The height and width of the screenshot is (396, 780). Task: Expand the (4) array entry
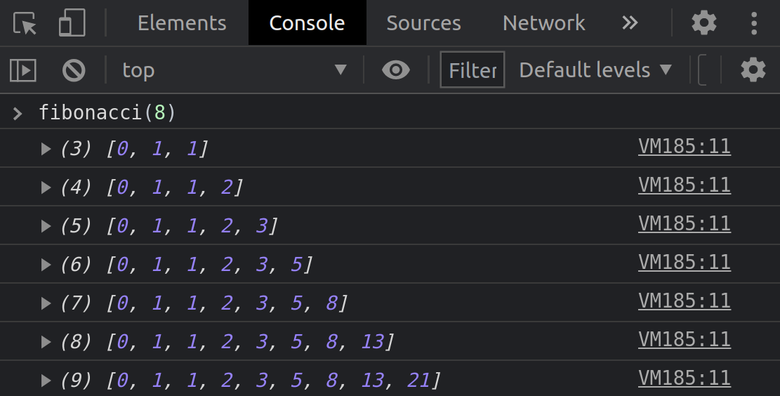[x=46, y=187]
